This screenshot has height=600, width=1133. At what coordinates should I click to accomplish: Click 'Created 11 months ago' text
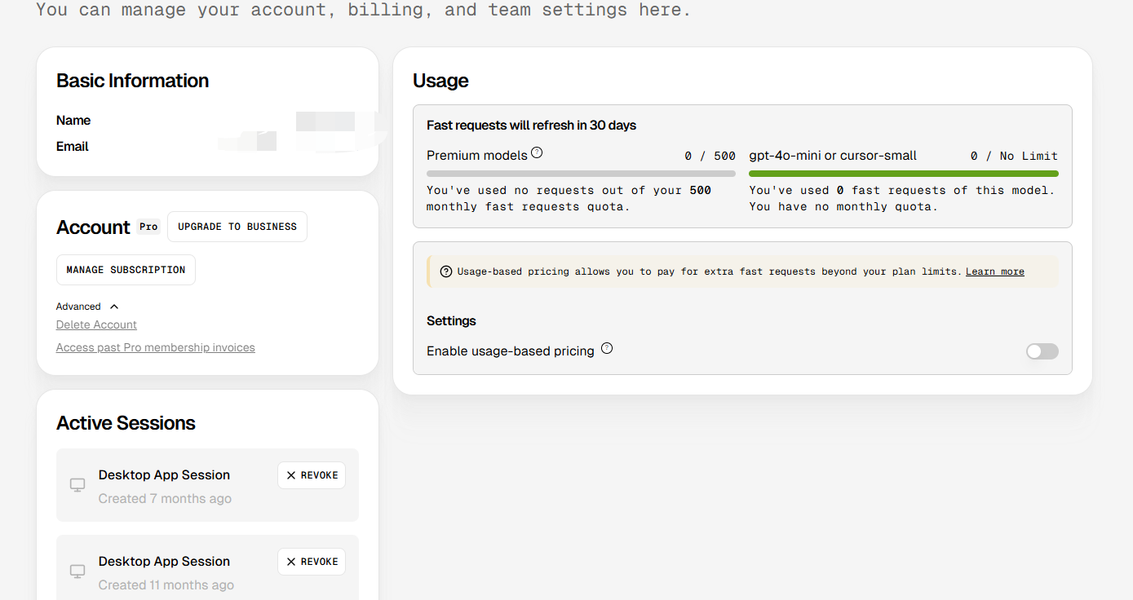click(x=166, y=585)
